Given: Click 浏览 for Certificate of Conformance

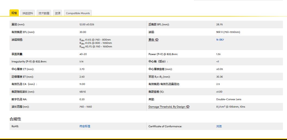Looking at the screenshot, I should [x=219, y=126].
